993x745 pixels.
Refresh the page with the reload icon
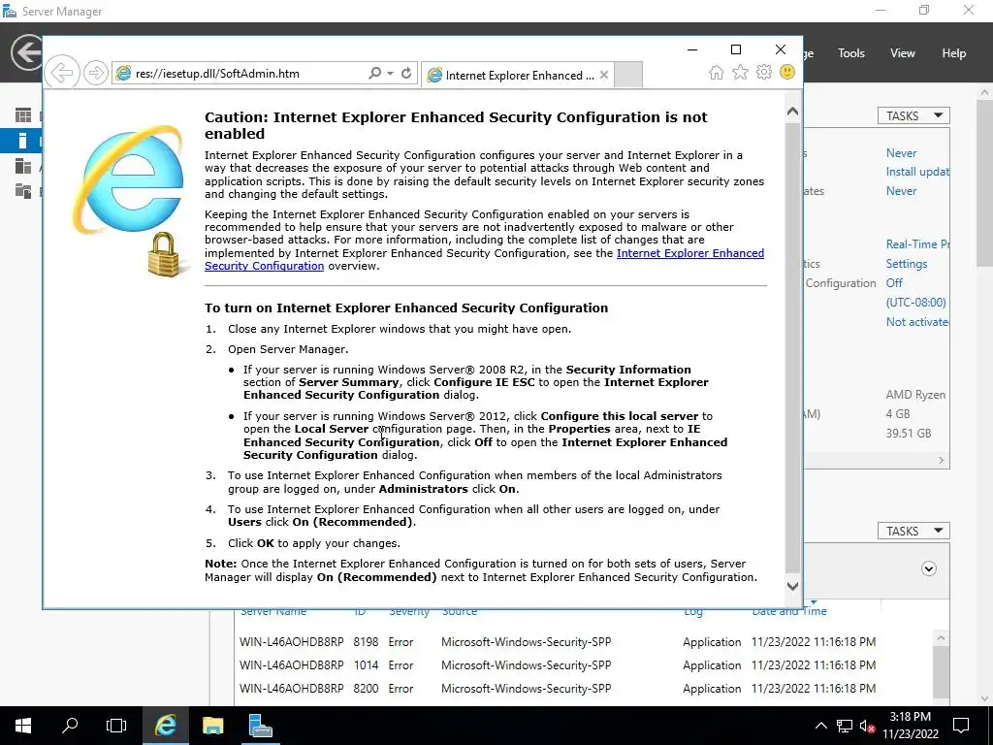pyautogui.click(x=406, y=74)
